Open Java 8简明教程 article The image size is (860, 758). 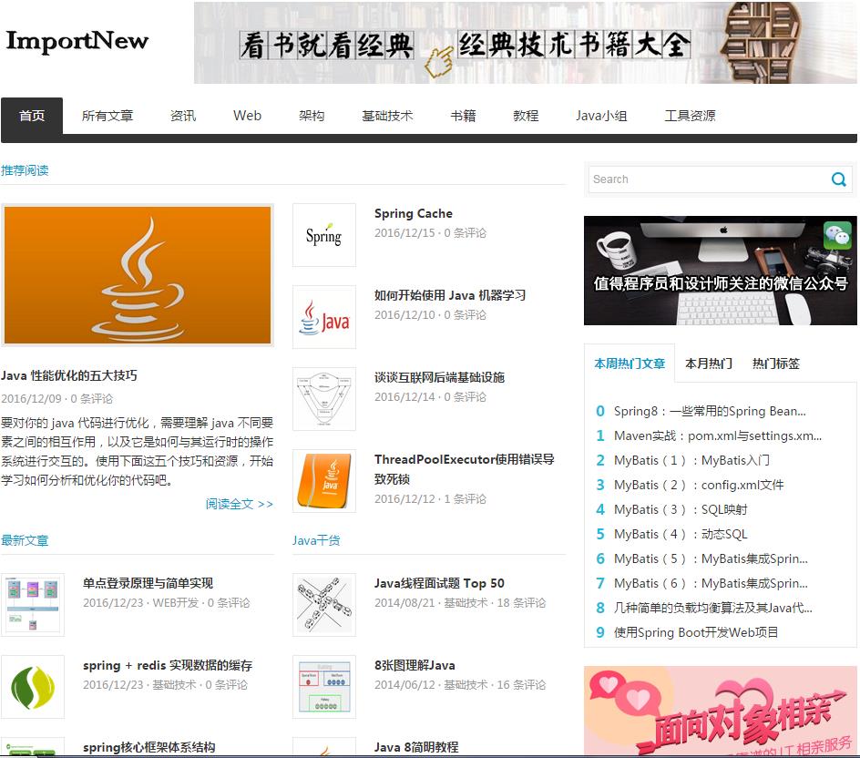point(416,747)
